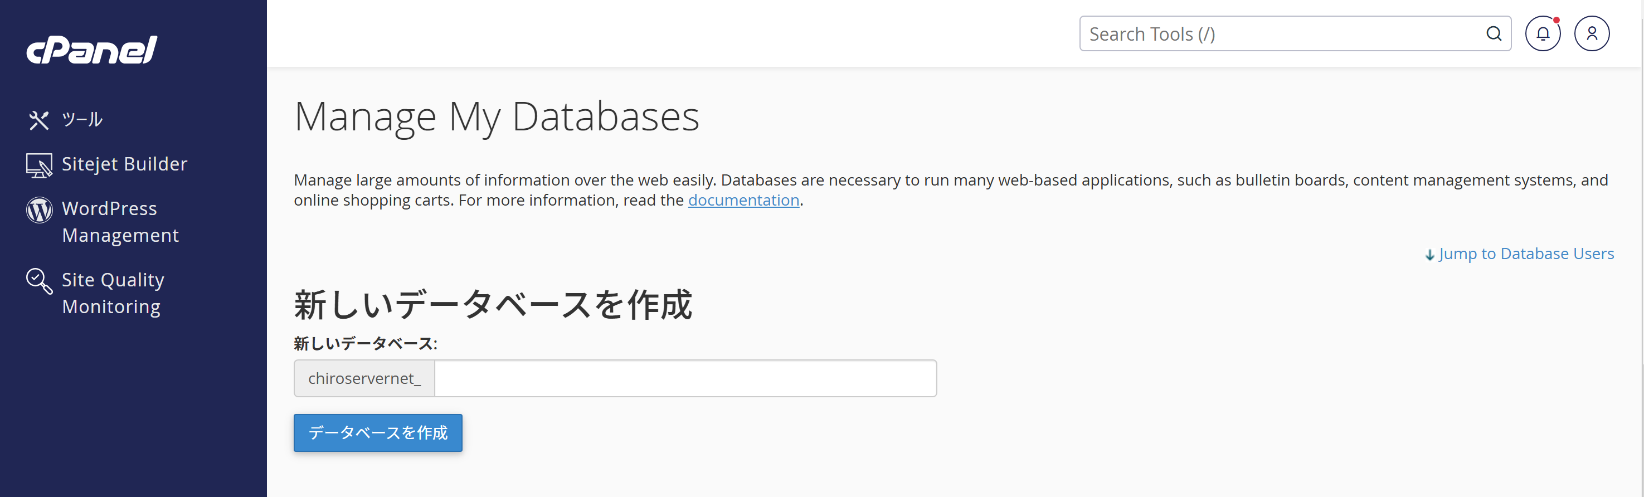
Task: Click the WordPress logo icon
Action: click(39, 210)
